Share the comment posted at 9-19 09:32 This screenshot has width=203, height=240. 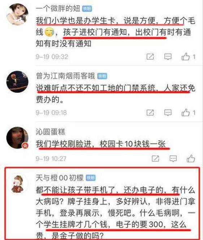(x=150, y=57)
